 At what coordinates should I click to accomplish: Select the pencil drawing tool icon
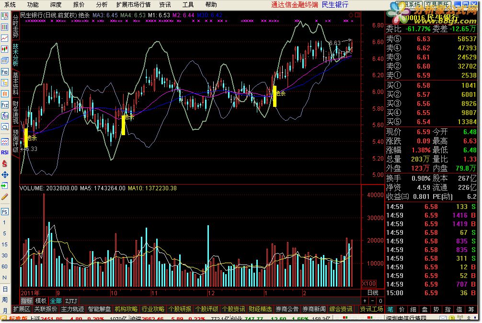click(x=5, y=196)
